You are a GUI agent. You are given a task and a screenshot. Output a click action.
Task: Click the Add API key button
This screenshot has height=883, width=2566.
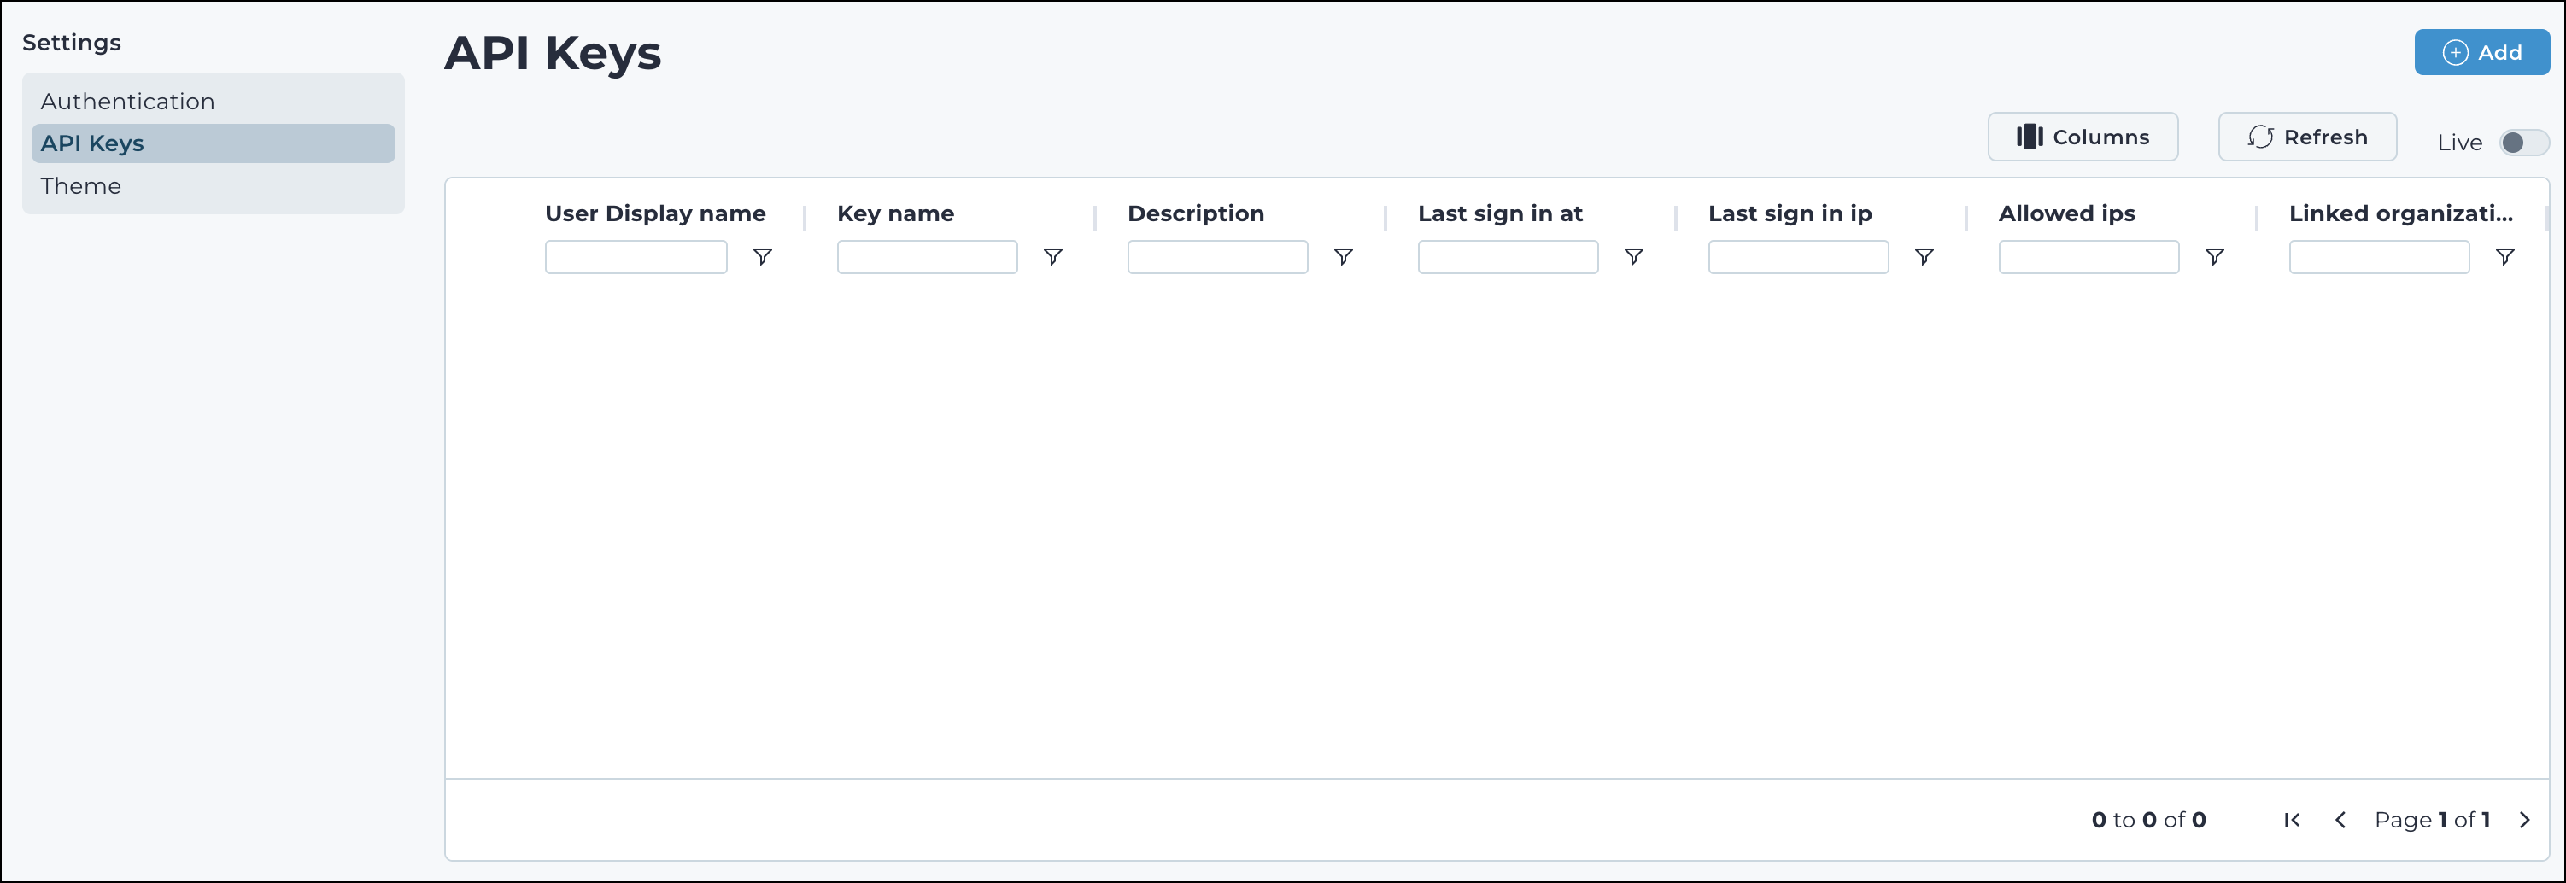(x=2481, y=52)
